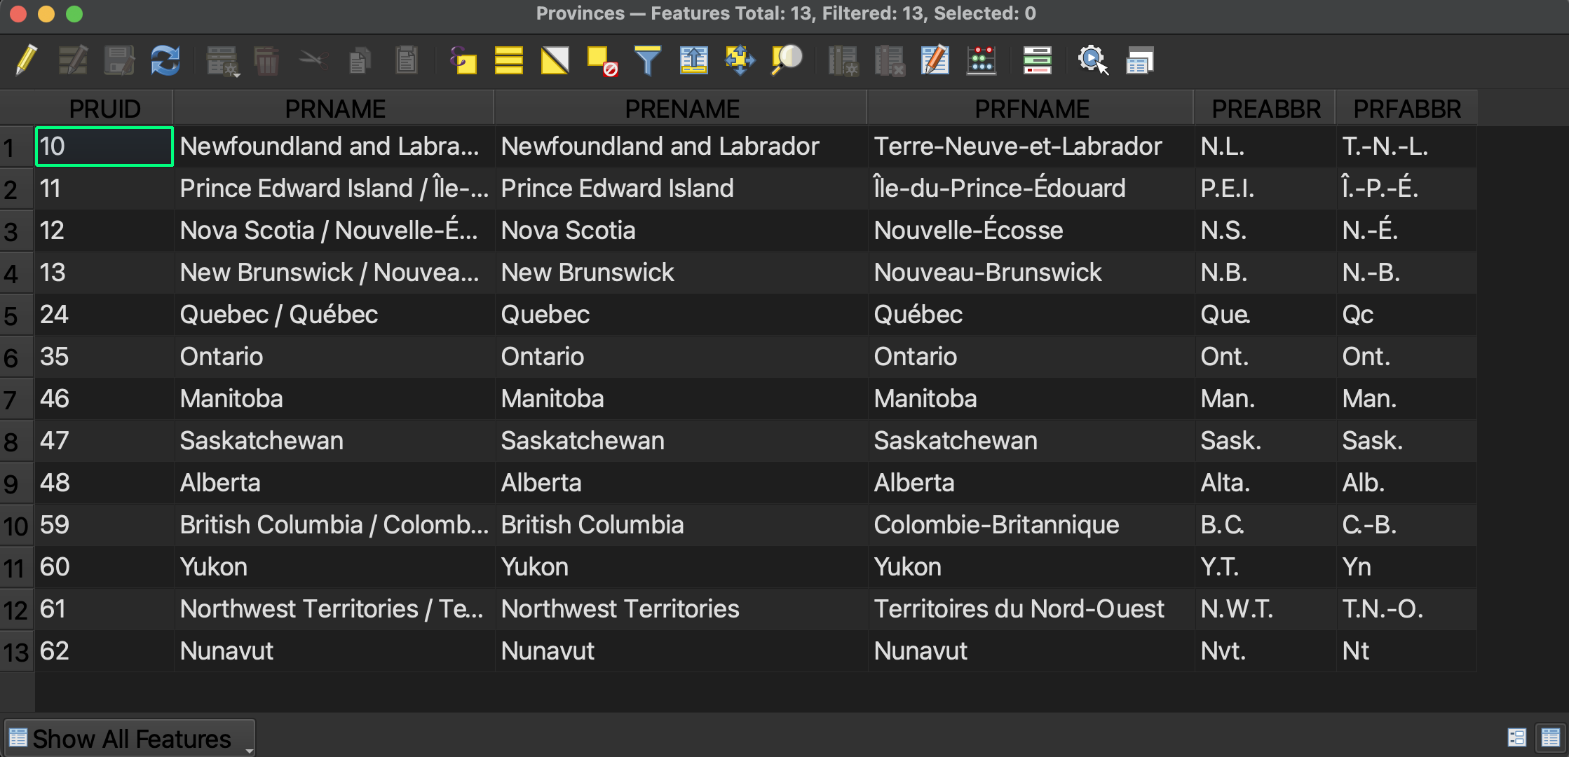Sort by the PRENAME column header
Viewport: 1569px width, 757px height.
coord(681,109)
